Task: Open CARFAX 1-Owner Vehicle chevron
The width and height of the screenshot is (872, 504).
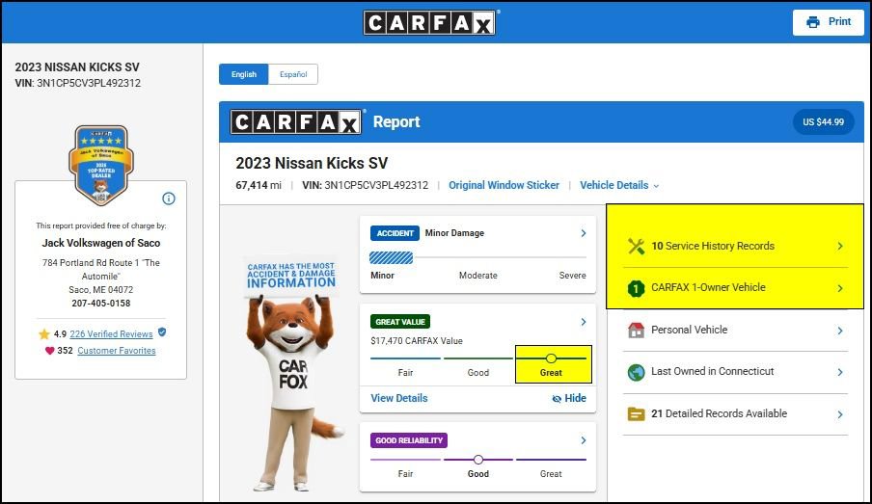Action: point(840,288)
